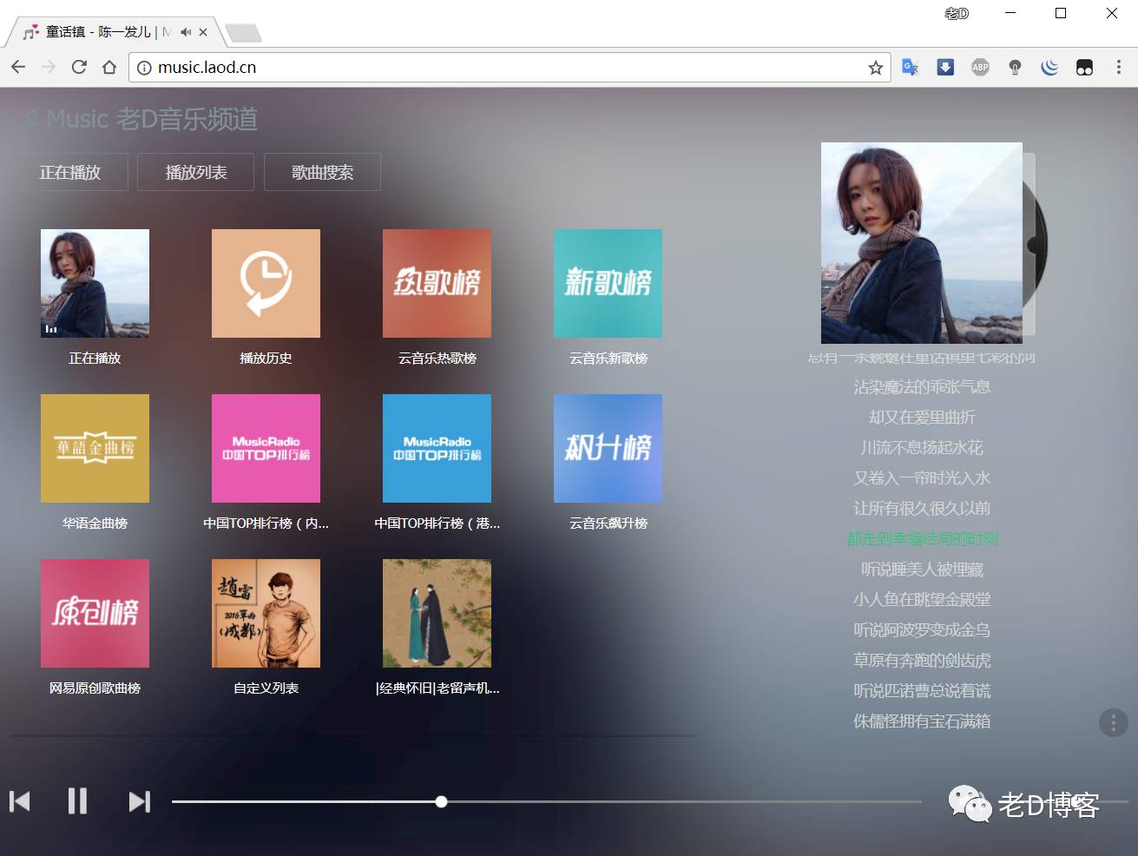This screenshot has height=856, width=1138.
Task: Pause the current song
Action: 77,800
